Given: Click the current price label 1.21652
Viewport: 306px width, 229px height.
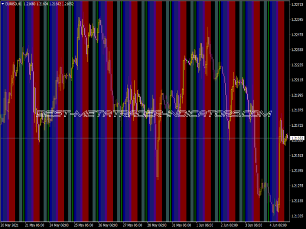Looking at the screenshot, I should tap(297, 138).
